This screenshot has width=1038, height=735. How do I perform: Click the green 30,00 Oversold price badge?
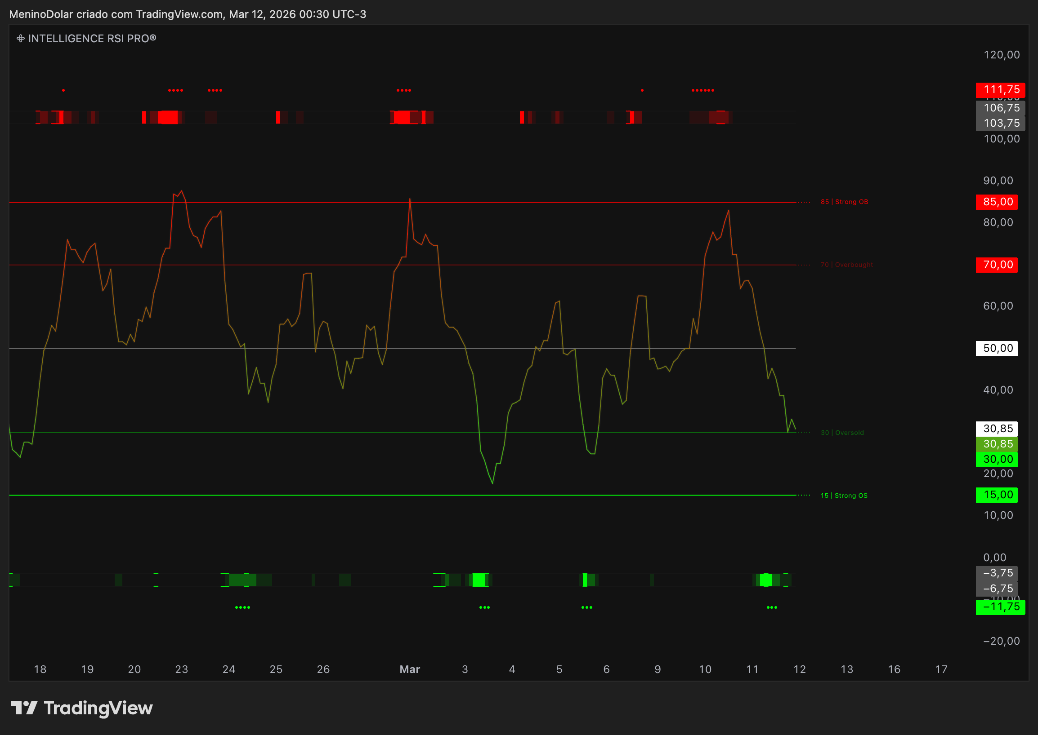point(997,459)
